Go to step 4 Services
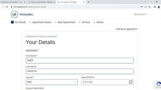The width and height of the screenshot is (161, 90). coord(84,22)
